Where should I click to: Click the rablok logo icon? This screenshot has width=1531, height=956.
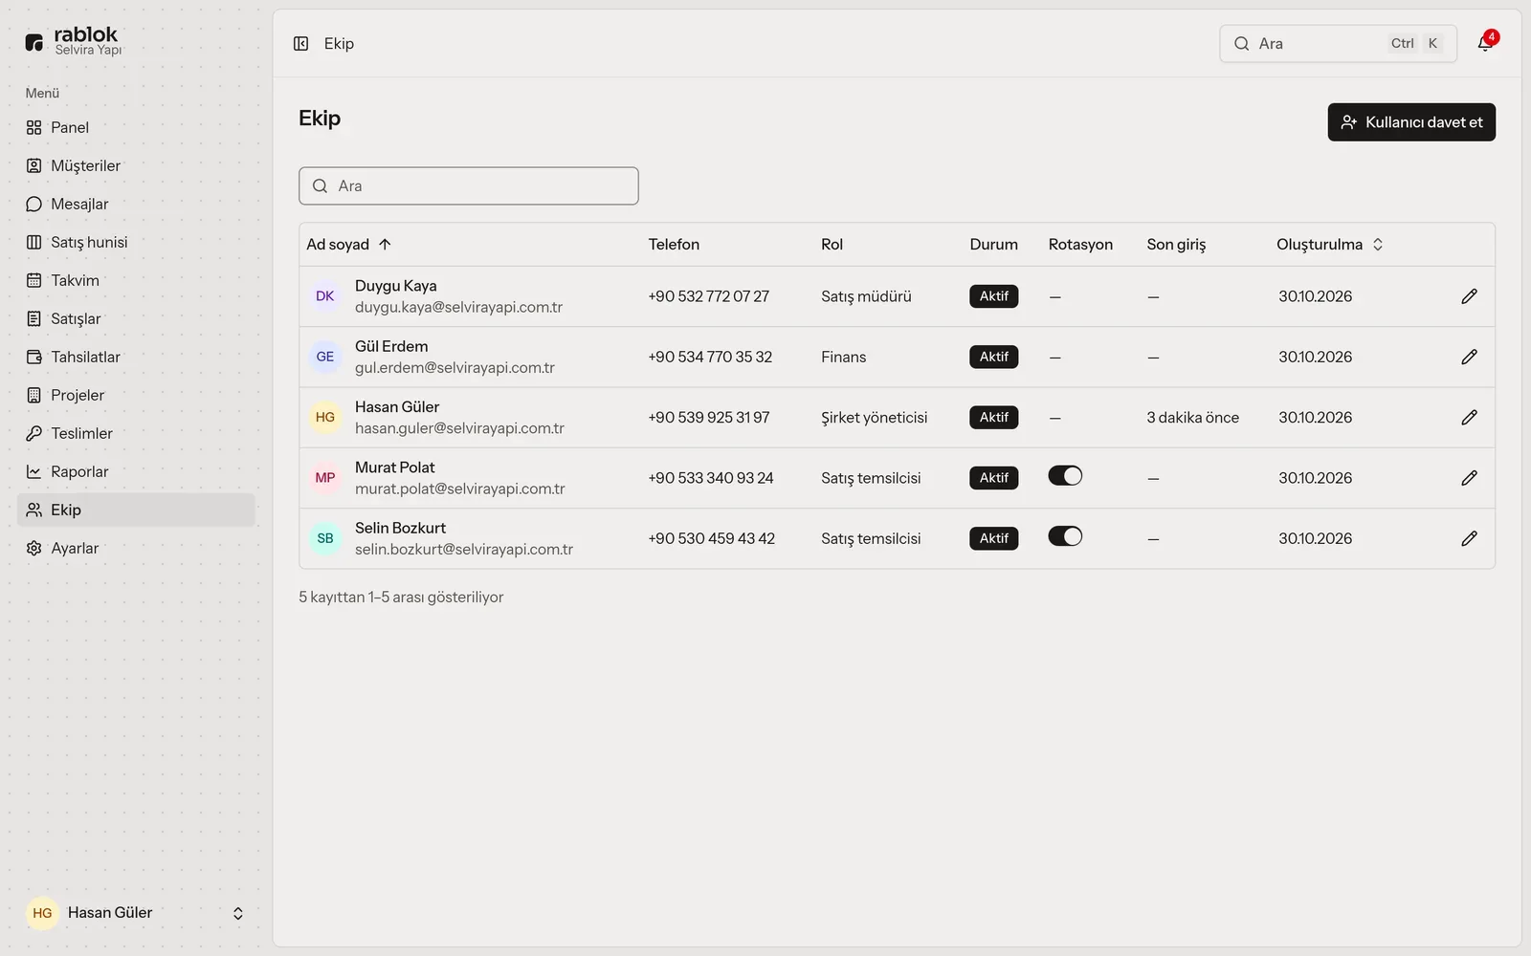tap(34, 42)
